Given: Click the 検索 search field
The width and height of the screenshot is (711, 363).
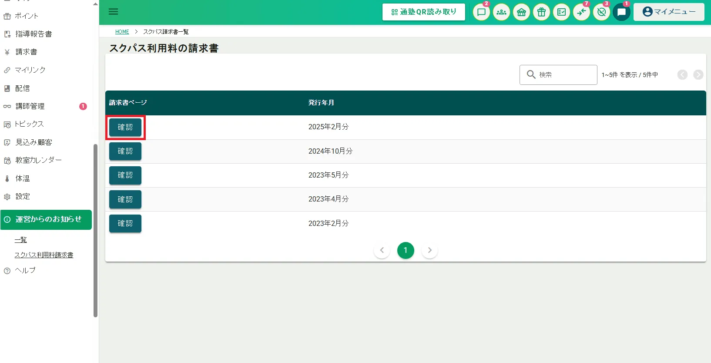Looking at the screenshot, I should pyautogui.click(x=558, y=75).
